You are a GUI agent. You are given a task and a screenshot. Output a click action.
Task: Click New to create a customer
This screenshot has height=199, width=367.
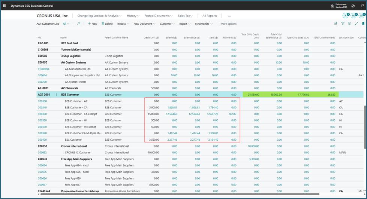coord(93,24)
